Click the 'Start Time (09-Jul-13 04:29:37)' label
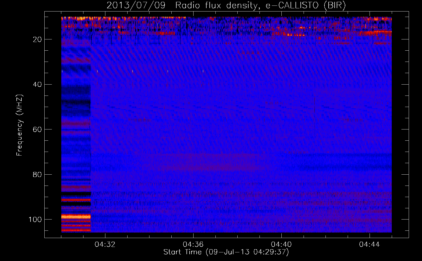This screenshot has width=422, height=261. coord(226,252)
